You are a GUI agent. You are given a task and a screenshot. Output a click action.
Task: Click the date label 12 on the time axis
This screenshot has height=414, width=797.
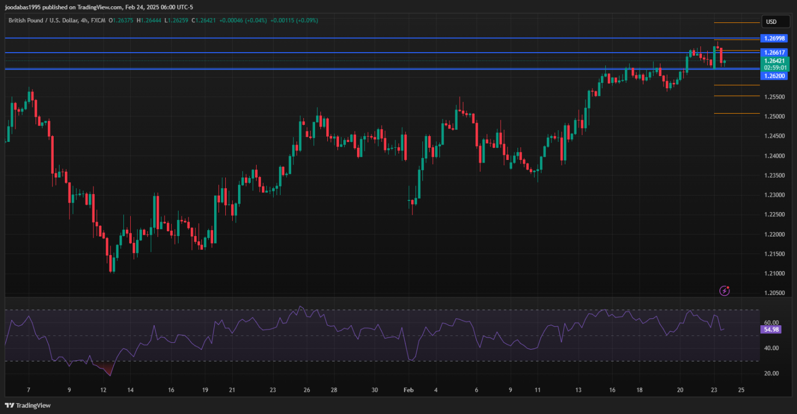103,390
